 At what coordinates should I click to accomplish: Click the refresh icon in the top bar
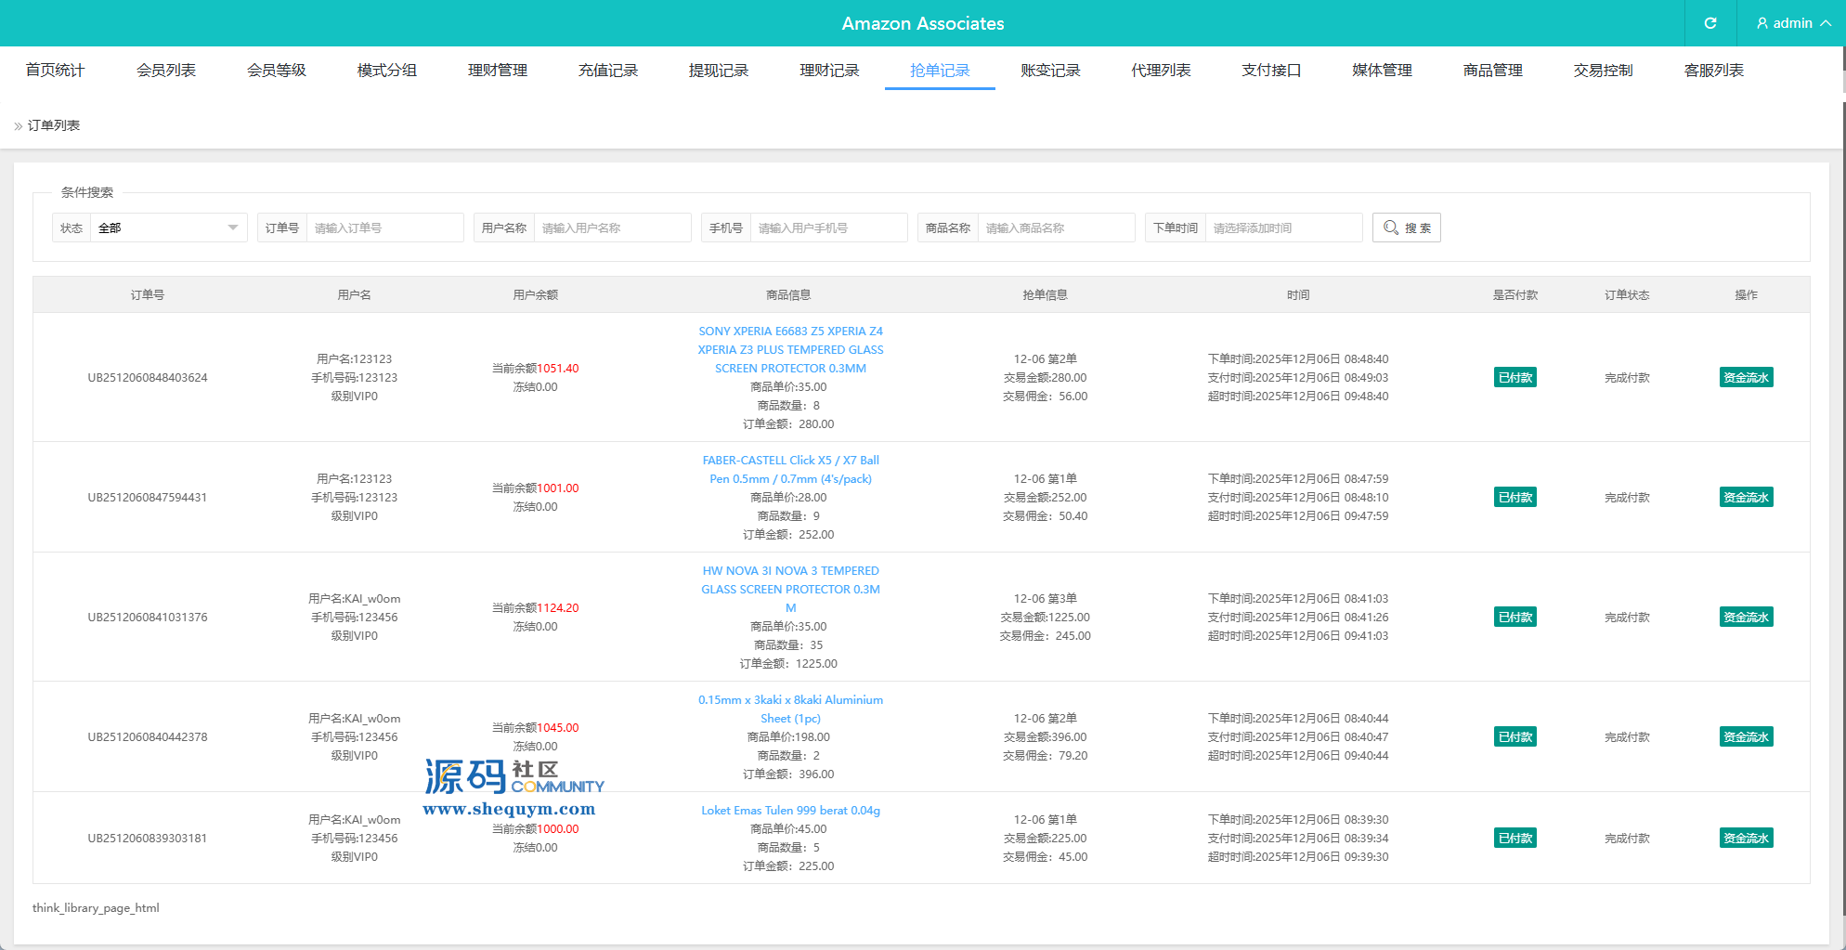coord(1709,23)
